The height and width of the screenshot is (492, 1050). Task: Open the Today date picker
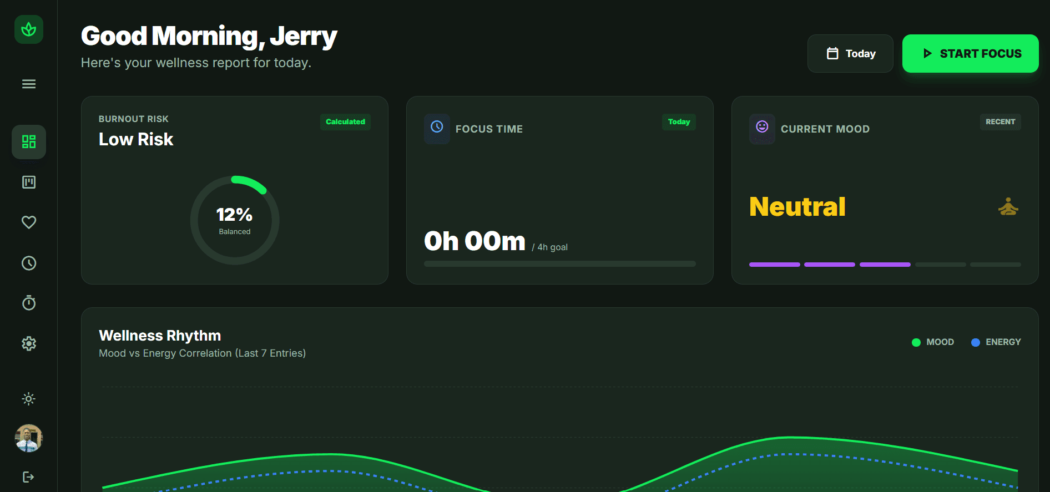[850, 54]
